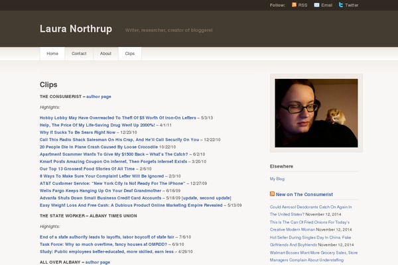The width and height of the screenshot is (398, 265).
Task: Open the Wells Fargo Deaf Grandmother article
Action: (x=100, y=191)
